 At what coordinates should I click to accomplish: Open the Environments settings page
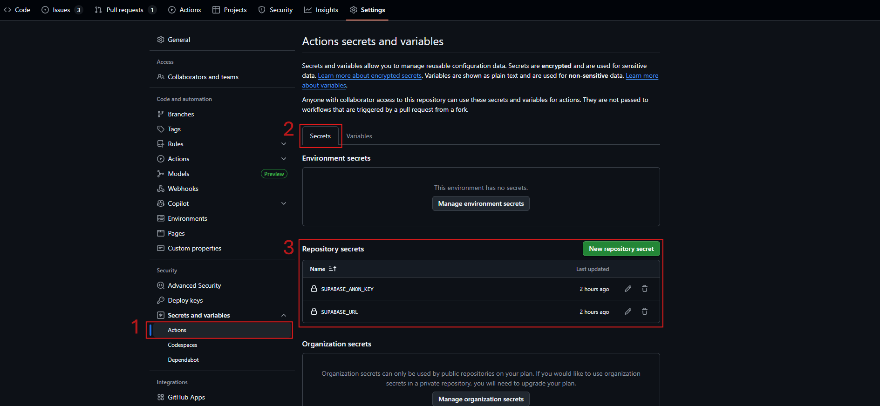click(x=187, y=218)
